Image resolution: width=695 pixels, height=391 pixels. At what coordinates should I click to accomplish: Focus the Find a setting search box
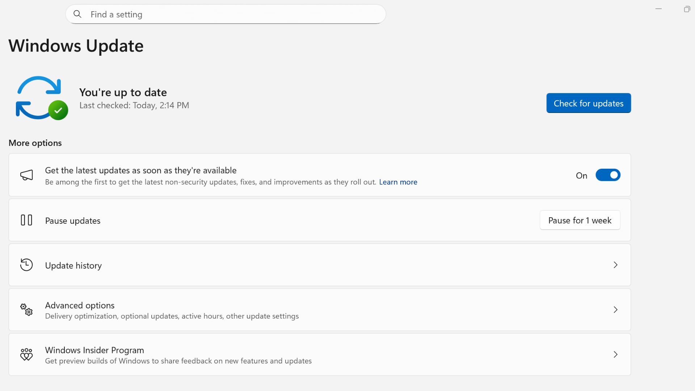(x=226, y=14)
